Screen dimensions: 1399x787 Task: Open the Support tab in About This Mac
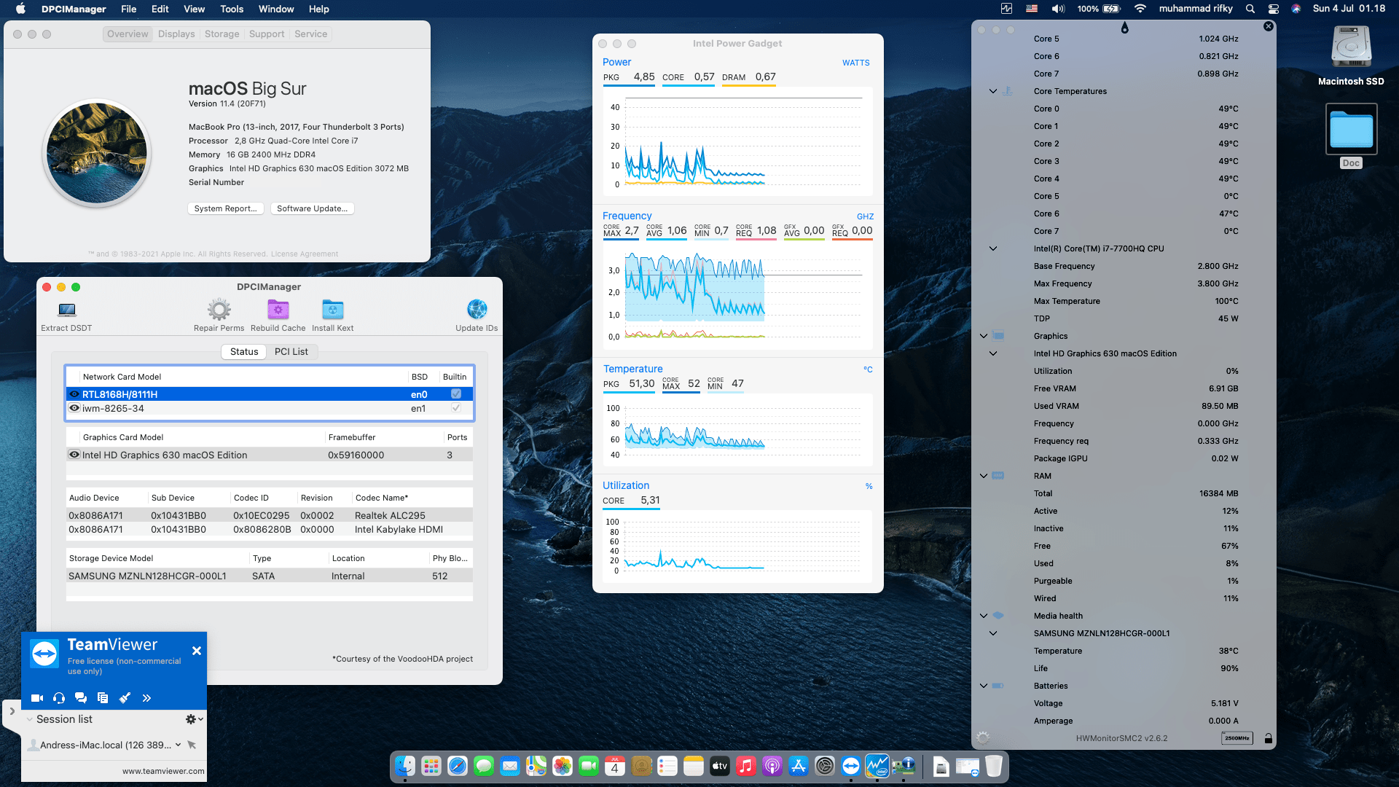[267, 34]
